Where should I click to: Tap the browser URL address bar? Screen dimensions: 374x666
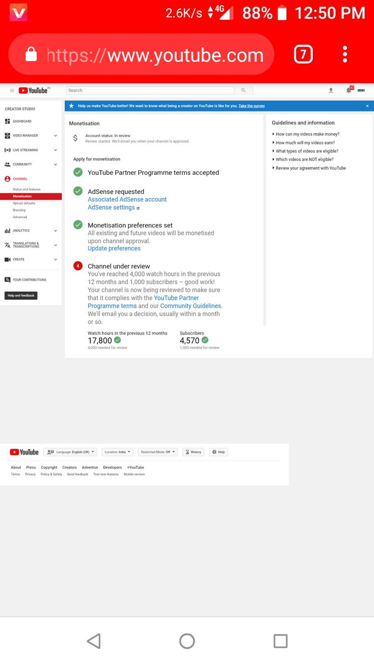tap(141, 54)
